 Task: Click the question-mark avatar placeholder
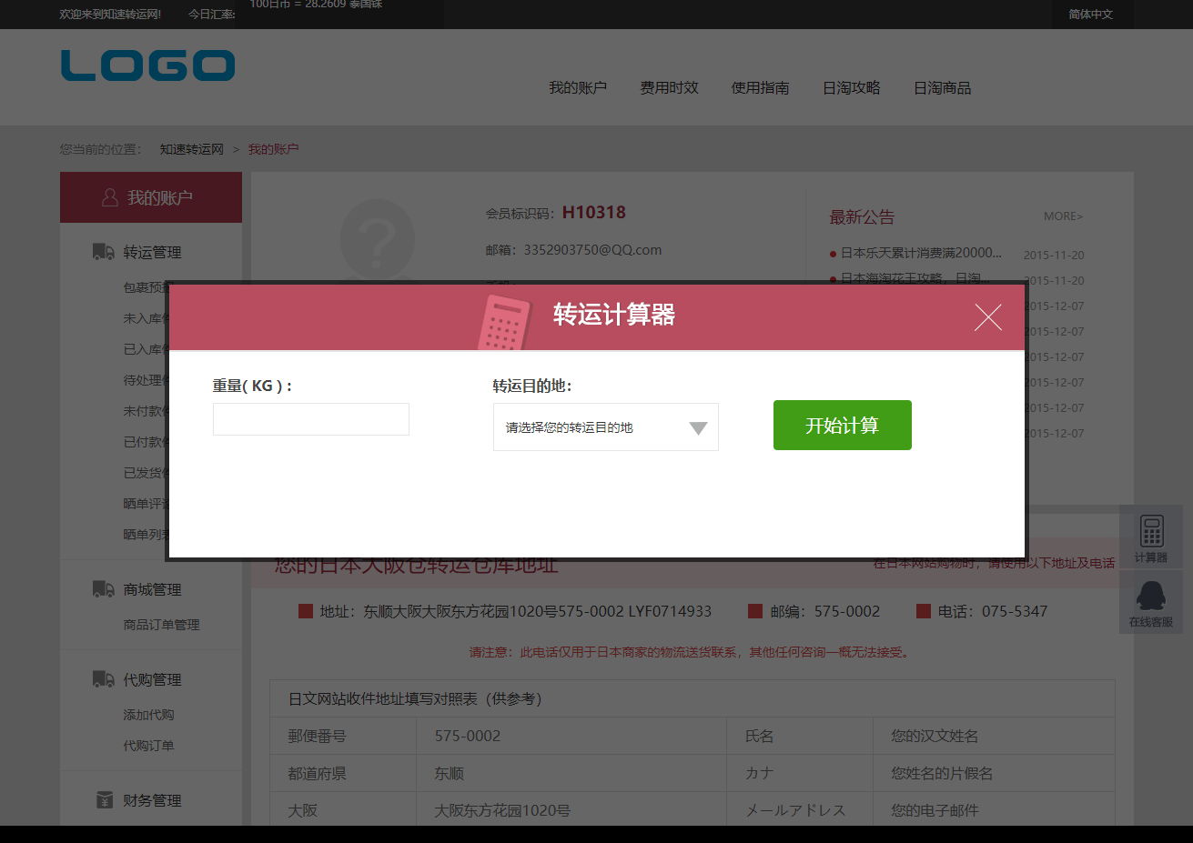coord(377,239)
